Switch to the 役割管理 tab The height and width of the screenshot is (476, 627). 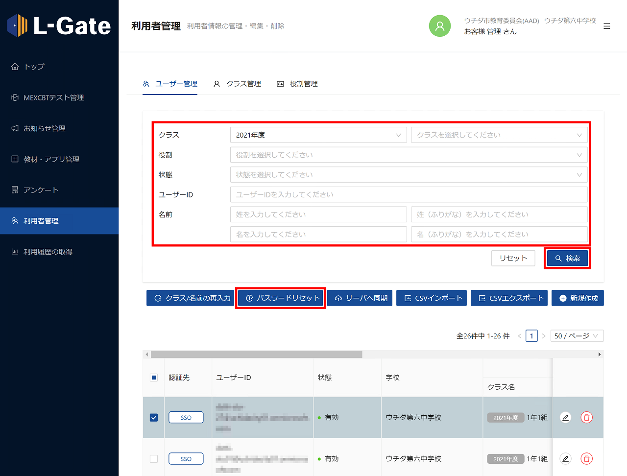coord(297,84)
